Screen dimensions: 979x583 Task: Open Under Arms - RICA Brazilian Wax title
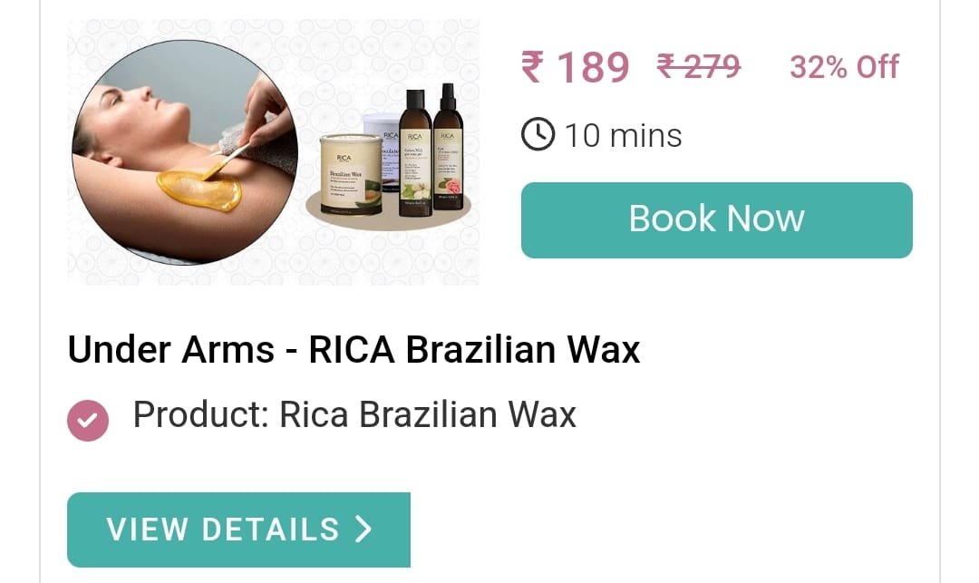(354, 349)
